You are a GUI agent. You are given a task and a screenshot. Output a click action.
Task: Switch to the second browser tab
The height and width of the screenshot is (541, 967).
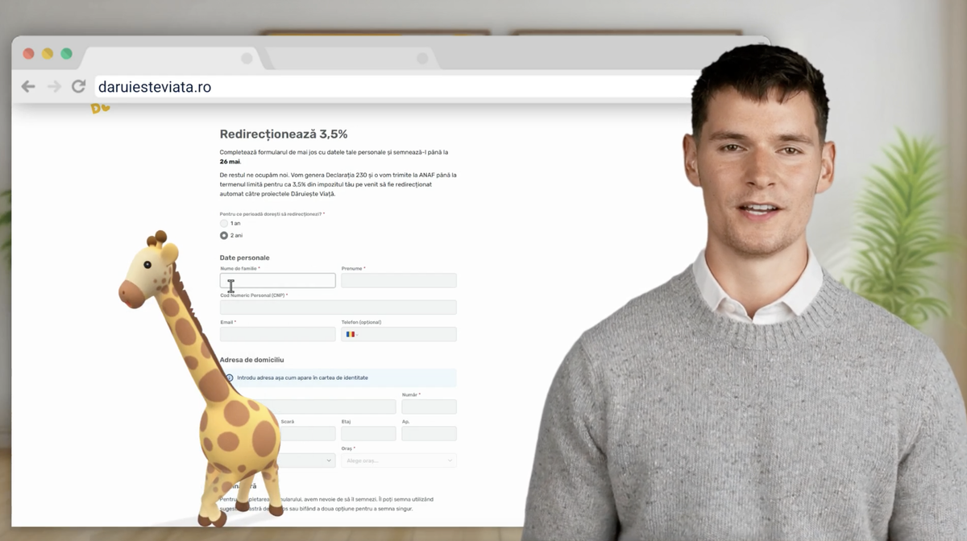[x=351, y=59]
